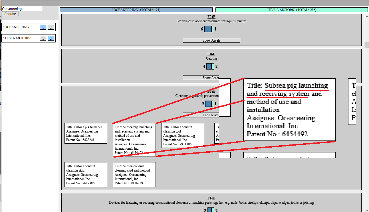
Task: Click the scrollbar up arrow
Action: pos(367,16)
